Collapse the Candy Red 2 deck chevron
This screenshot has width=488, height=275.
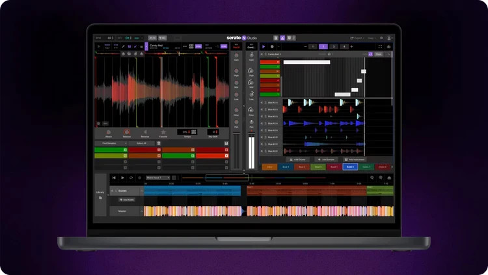[x=388, y=54]
